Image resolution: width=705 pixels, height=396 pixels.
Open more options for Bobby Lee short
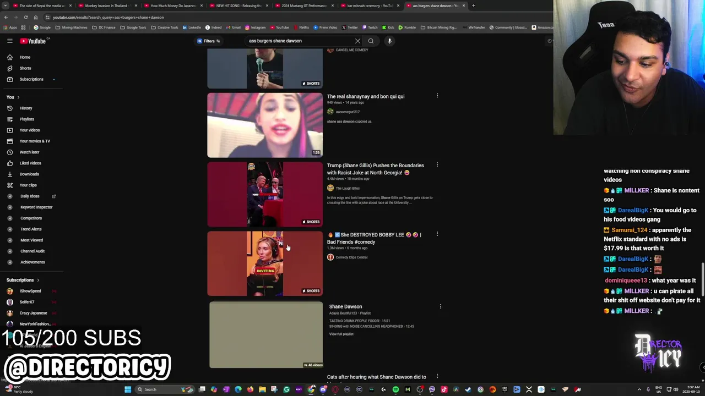(x=437, y=234)
